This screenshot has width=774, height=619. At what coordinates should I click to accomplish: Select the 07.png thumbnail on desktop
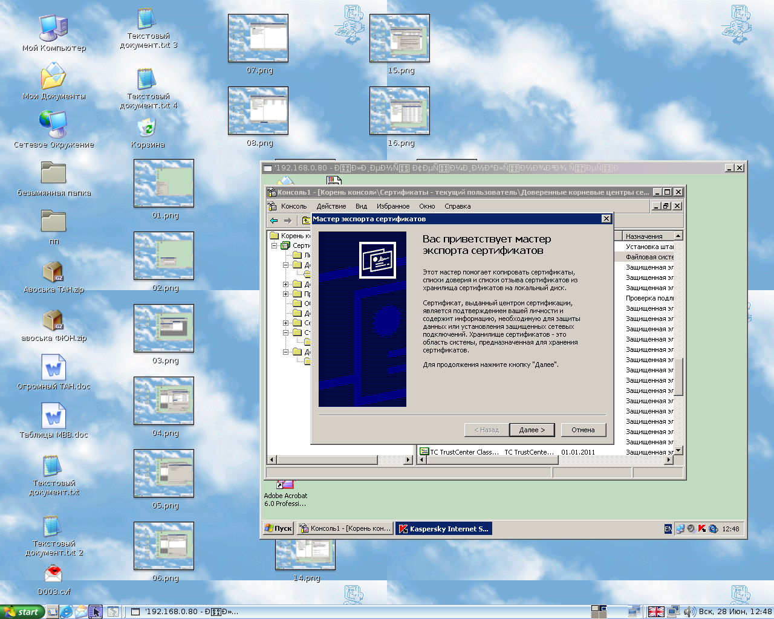pyautogui.click(x=258, y=39)
